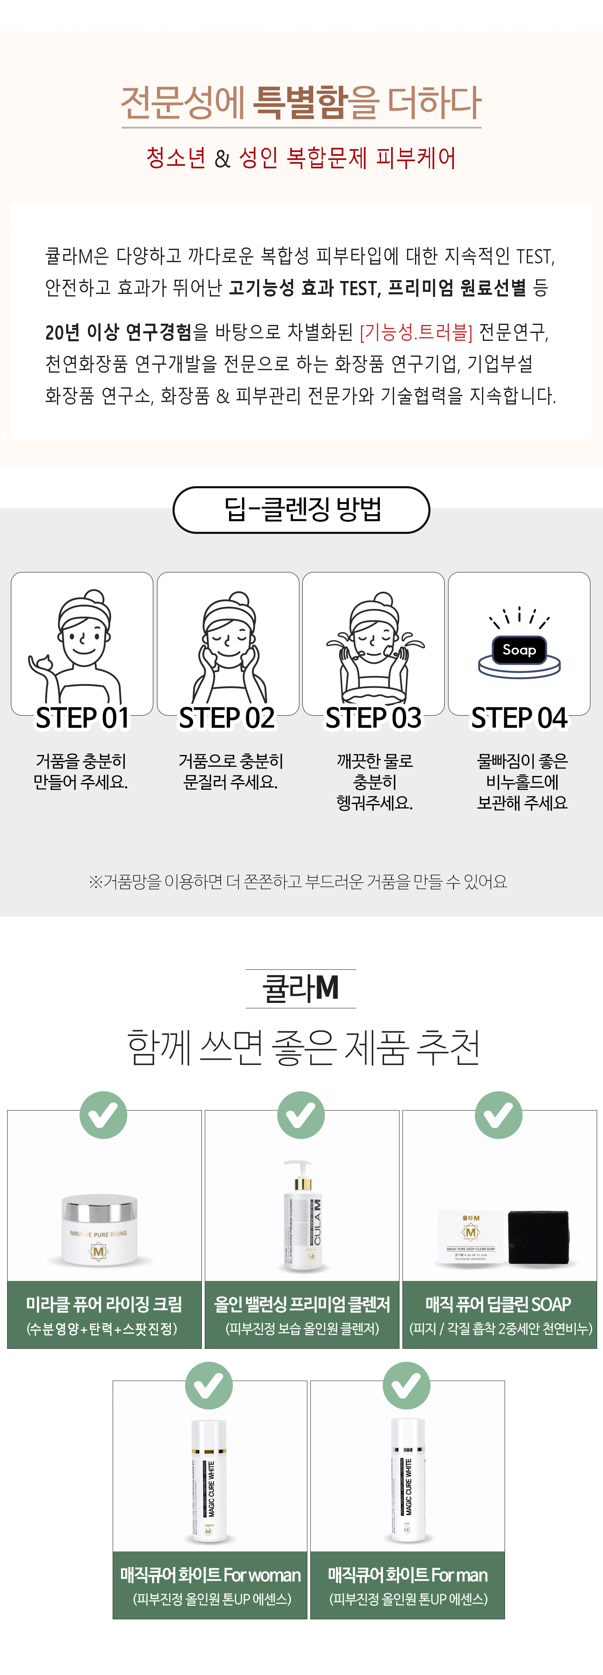Click checkmark above Magic Cure White For woman
This screenshot has width=603, height=1675.
coord(209,1385)
